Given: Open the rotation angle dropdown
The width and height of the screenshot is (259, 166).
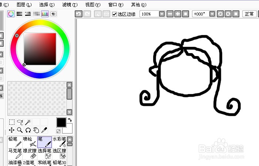Looking at the screenshot, I should click(212, 14).
